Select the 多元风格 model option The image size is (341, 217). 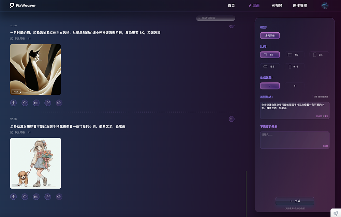click(x=270, y=35)
